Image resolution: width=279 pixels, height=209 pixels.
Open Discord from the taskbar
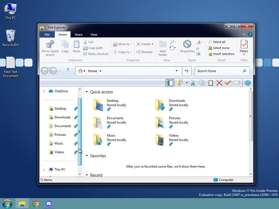coord(48,204)
